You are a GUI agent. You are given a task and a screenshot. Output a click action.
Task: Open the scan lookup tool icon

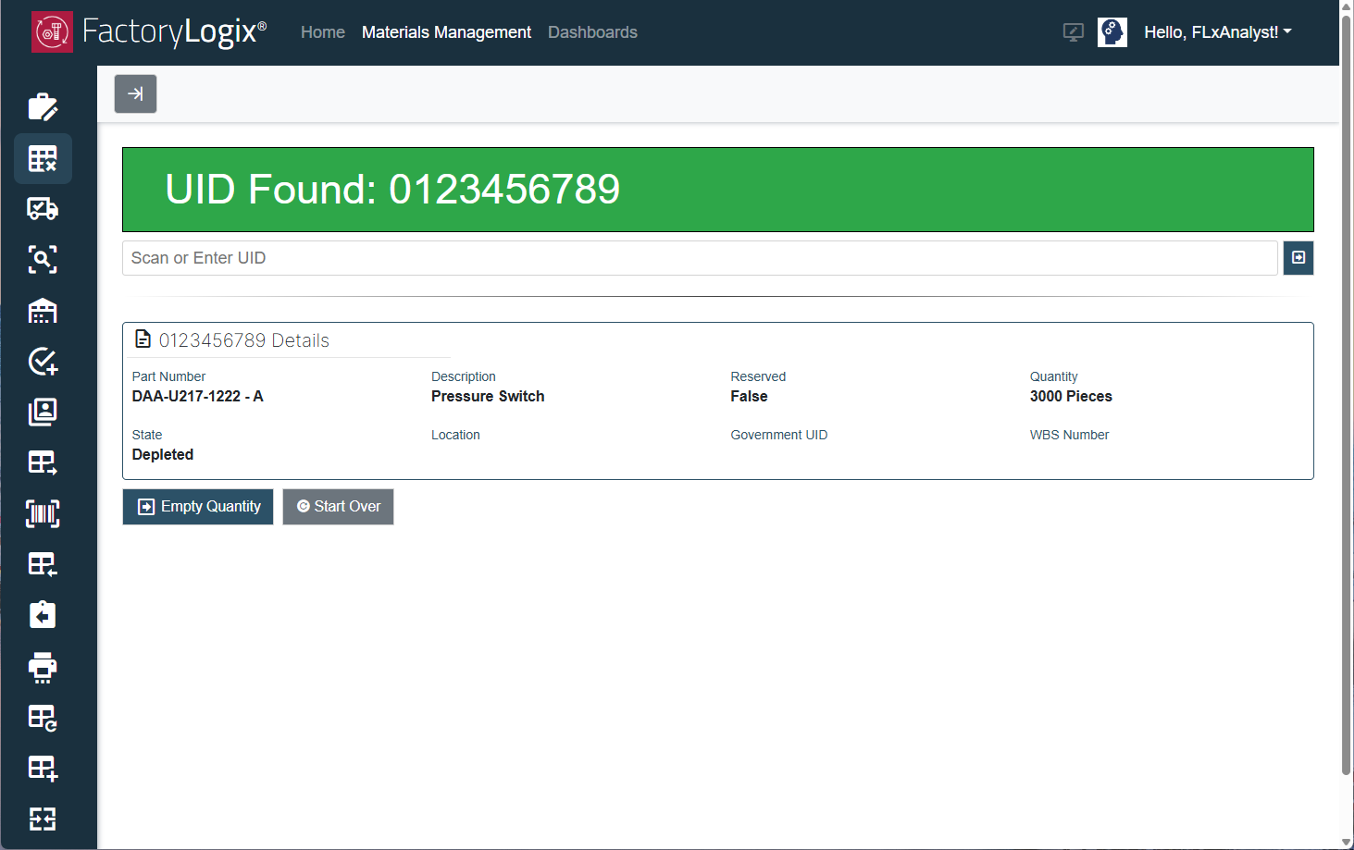[x=43, y=260]
